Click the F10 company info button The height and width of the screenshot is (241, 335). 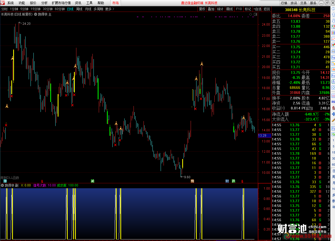click(239, 9)
